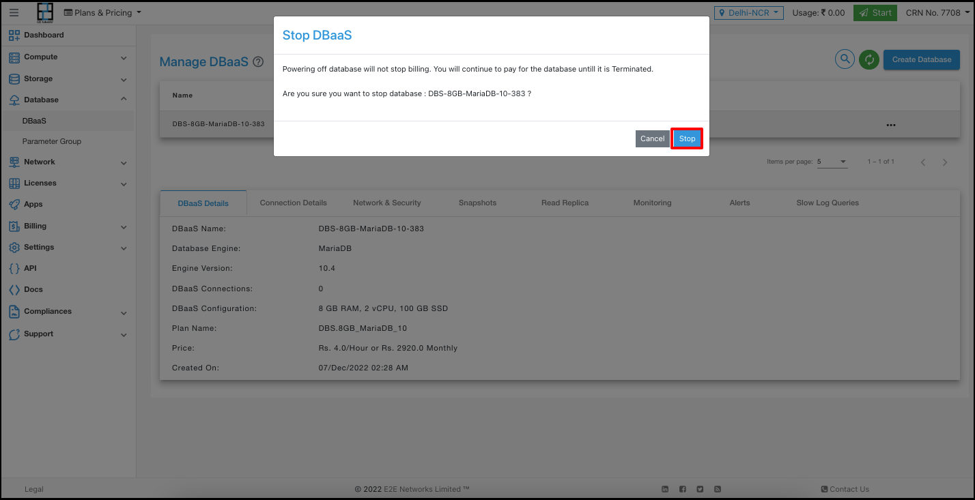Open the RSS feed footer icon
Image resolution: width=975 pixels, height=500 pixels.
tap(718, 489)
